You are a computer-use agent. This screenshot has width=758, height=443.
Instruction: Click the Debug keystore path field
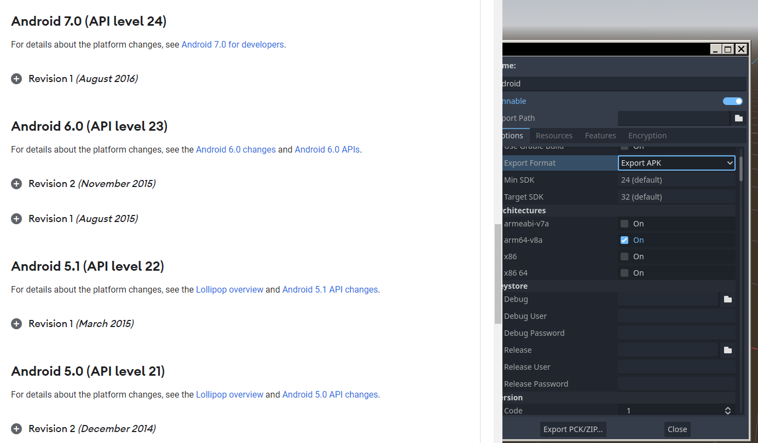(668, 299)
